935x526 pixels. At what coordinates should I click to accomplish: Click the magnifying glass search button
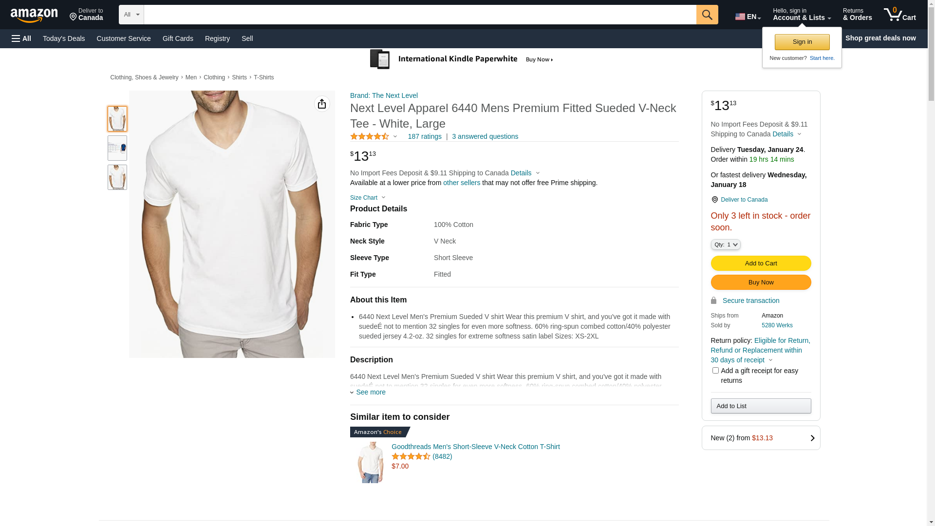click(707, 15)
